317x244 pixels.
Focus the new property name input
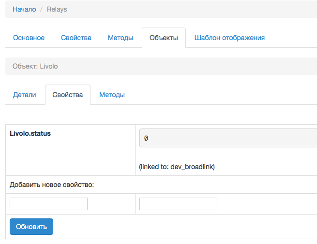tap(48, 204)
